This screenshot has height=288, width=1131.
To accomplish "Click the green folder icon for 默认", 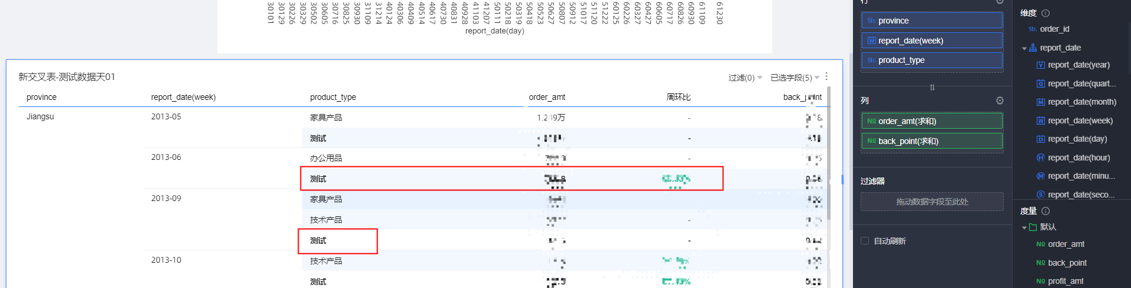I will point(1033,227).
